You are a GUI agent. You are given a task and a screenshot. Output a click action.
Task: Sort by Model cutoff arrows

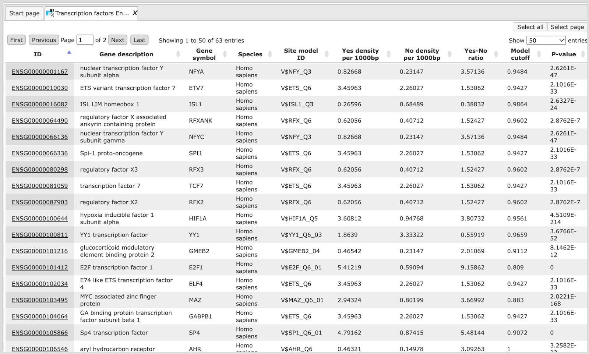point(539,54)
